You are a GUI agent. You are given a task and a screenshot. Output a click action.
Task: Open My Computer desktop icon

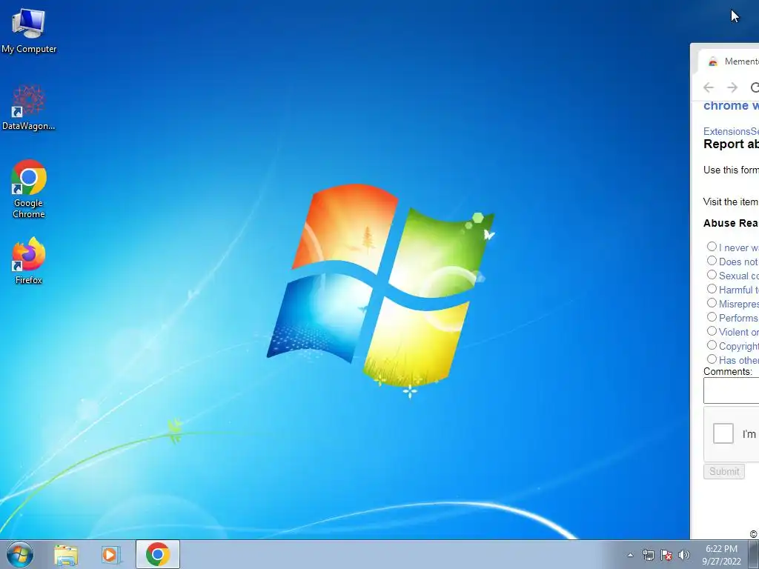click(29, 31)
